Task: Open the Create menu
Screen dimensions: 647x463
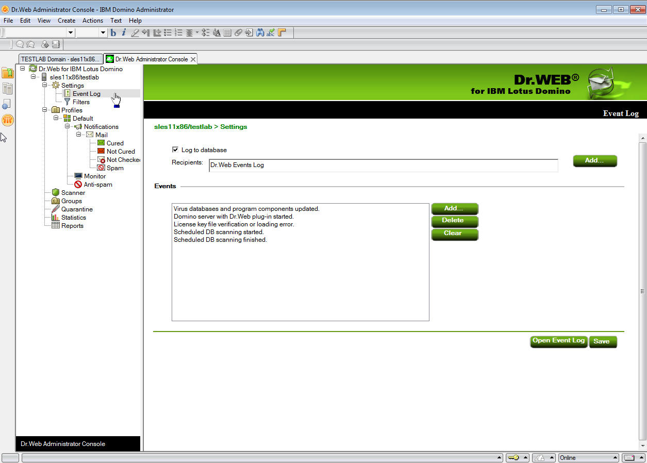Action: pyautogui.click(x=67, y=21)
